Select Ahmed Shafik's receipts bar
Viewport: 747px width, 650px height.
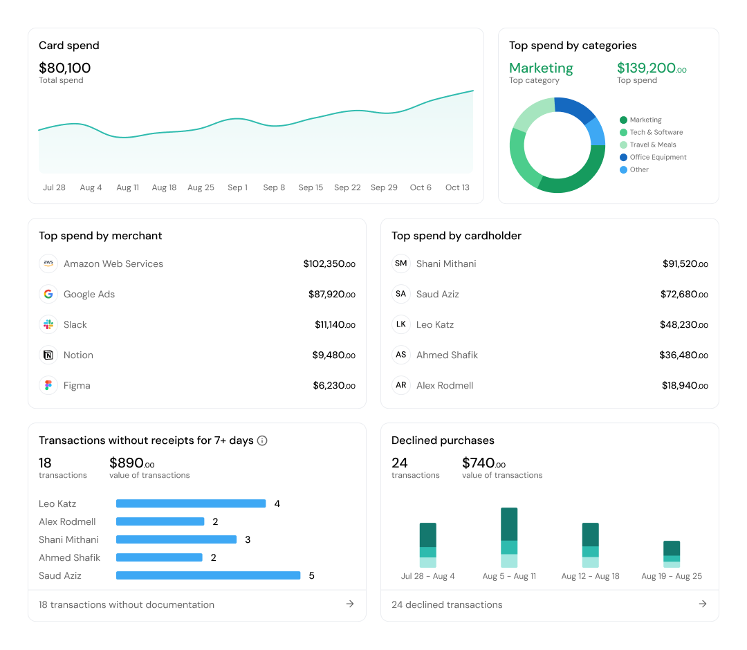coord(159,557)
